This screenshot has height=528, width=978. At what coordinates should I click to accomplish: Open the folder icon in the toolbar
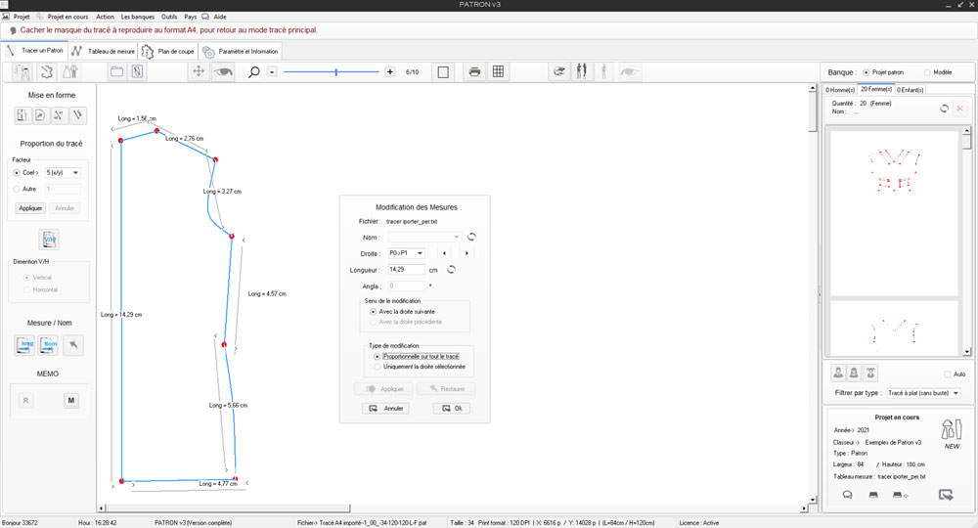click(116, 71)
